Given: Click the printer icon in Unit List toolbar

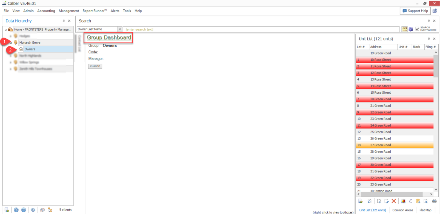Looking at the screenshot, I should pos(434,201).
